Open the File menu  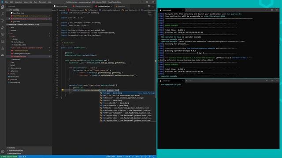[x=7, y=2]
